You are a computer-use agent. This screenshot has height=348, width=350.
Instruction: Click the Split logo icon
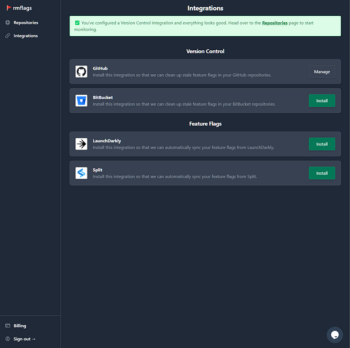81,173
